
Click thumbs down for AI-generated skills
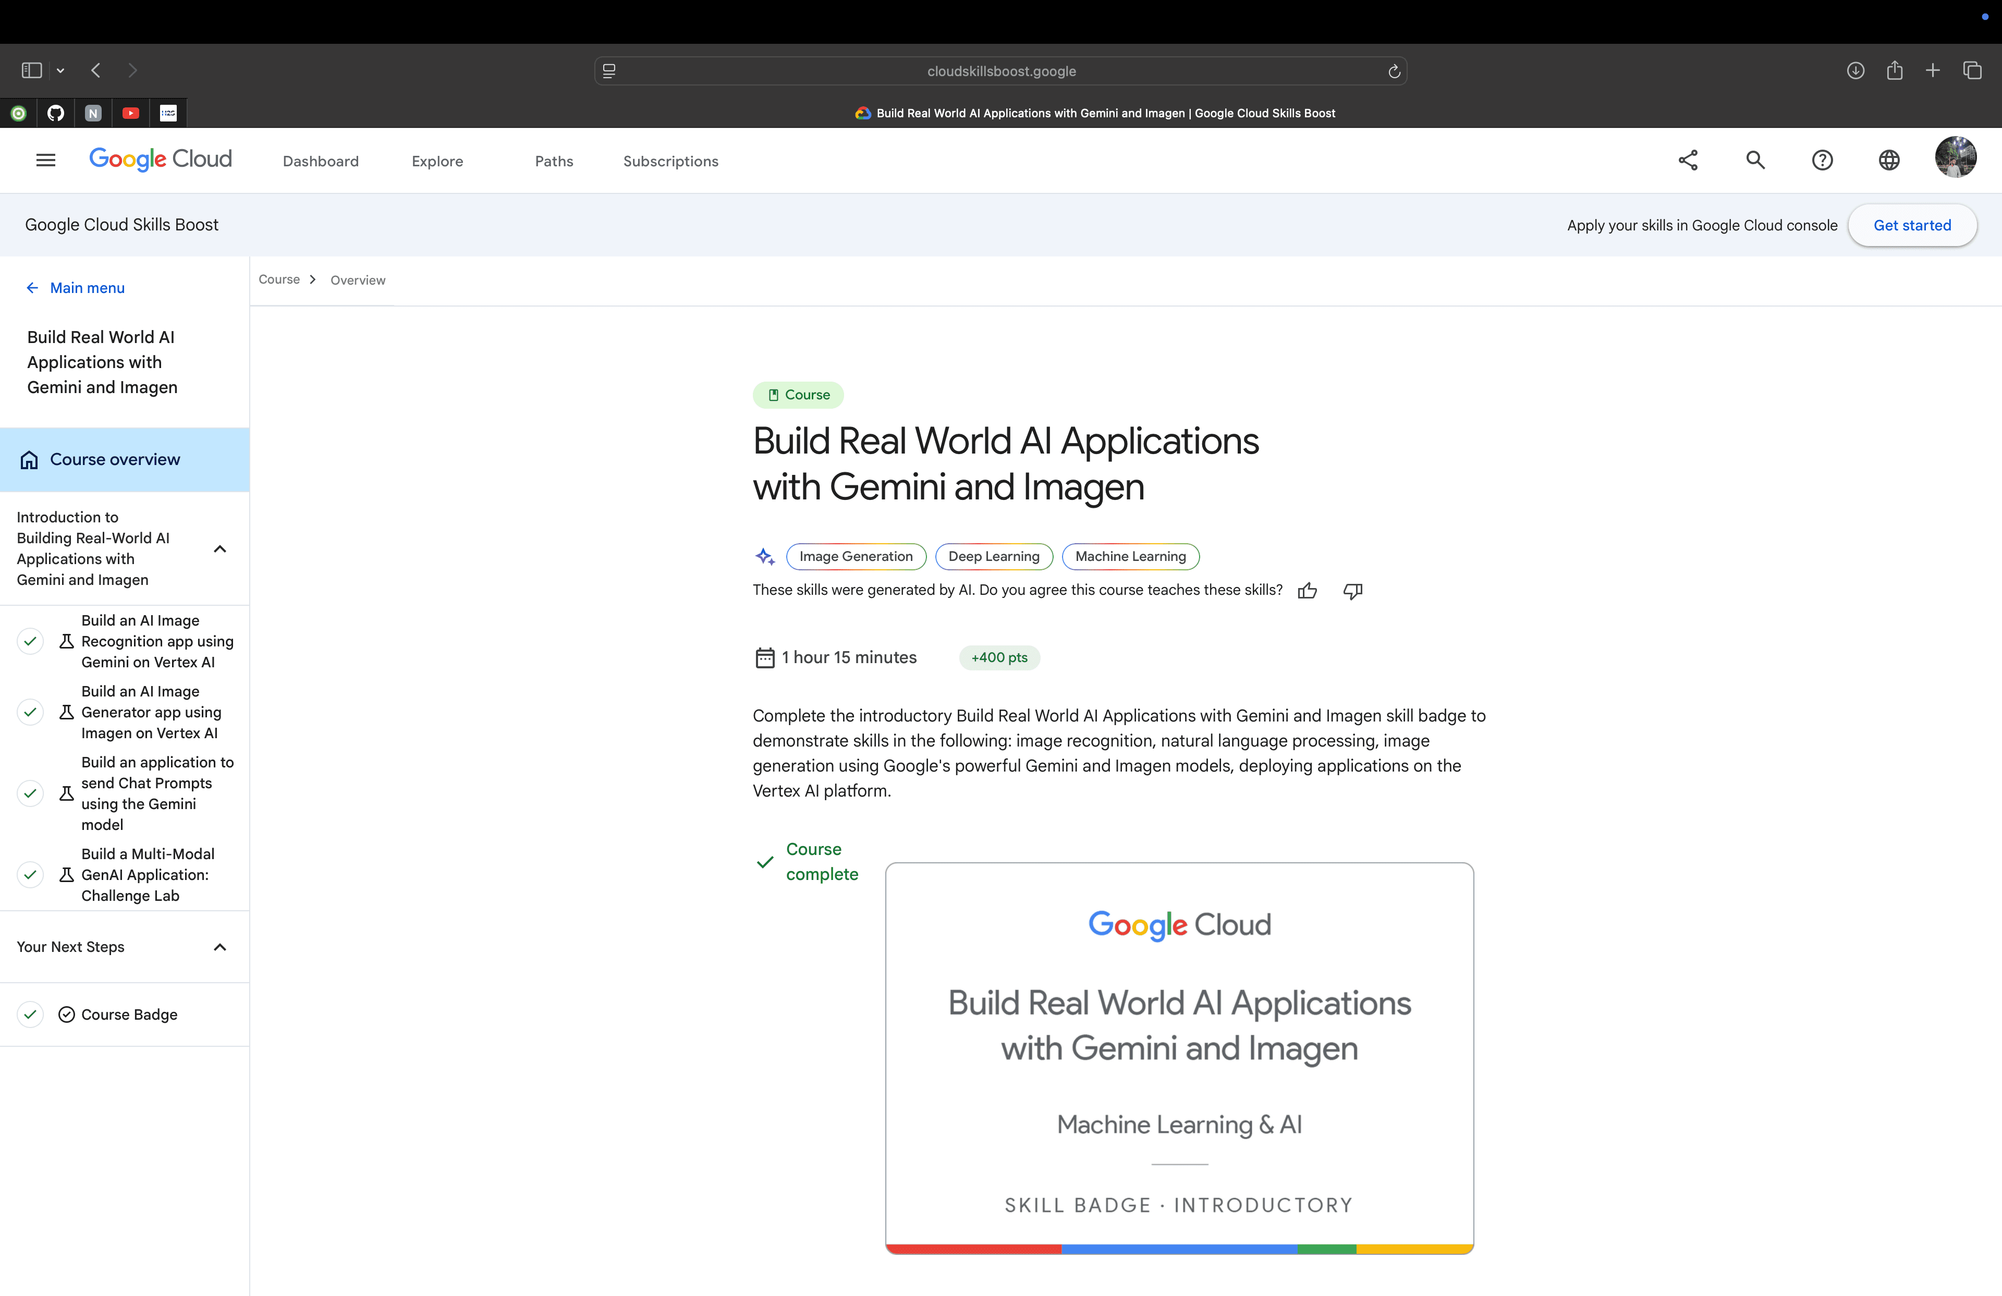pos(1352,590)
